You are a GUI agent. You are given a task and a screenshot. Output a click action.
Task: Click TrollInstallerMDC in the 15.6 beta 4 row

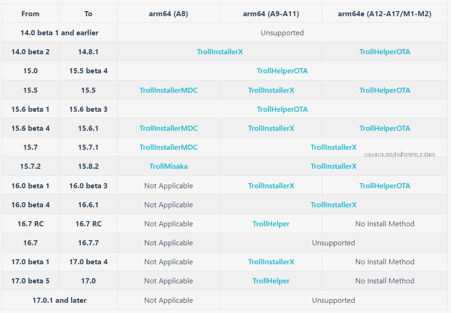click(x=168, y=128)
